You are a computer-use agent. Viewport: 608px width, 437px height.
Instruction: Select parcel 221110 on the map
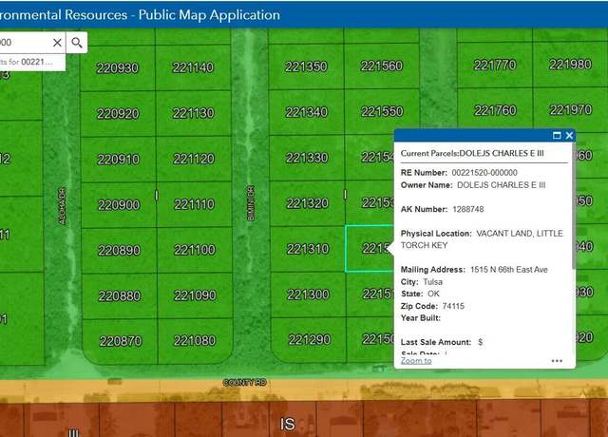(x=194, y=204)
